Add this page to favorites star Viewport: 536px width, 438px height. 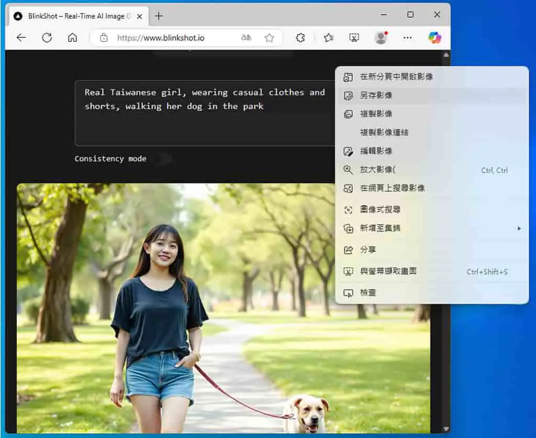(270, 38)
